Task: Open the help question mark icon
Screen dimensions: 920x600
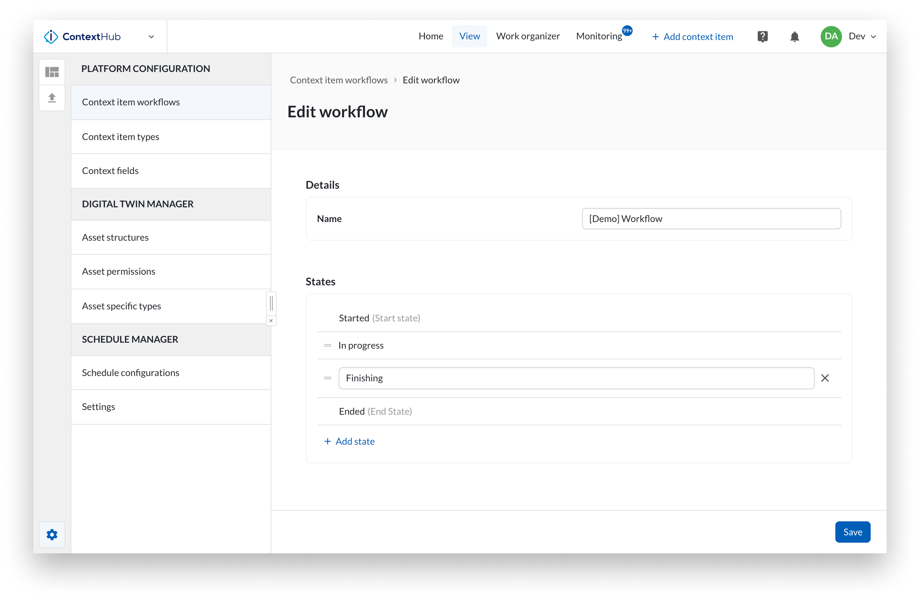Action: click(762, 37)
